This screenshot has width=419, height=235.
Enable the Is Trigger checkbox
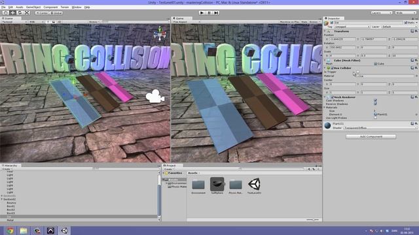tap(357, 72)
